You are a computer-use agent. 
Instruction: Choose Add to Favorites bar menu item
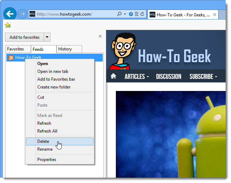(x=60, y=79)
